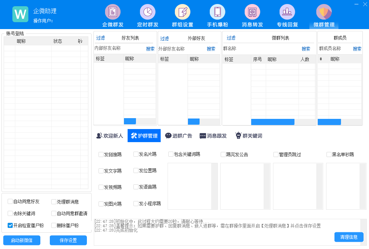
Task: Open the 群组设置 edit icon
Action: [183, 12]
